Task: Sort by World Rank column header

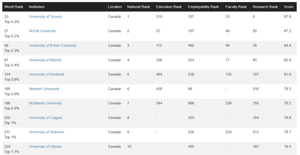Action: pos(14,7)
